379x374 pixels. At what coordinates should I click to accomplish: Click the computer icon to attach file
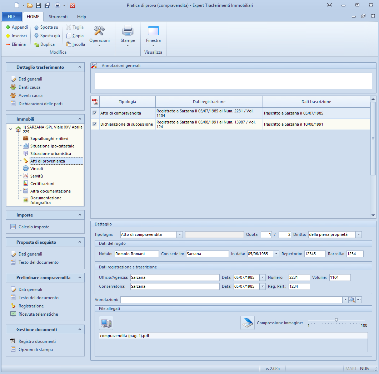[x=106, y=323]
